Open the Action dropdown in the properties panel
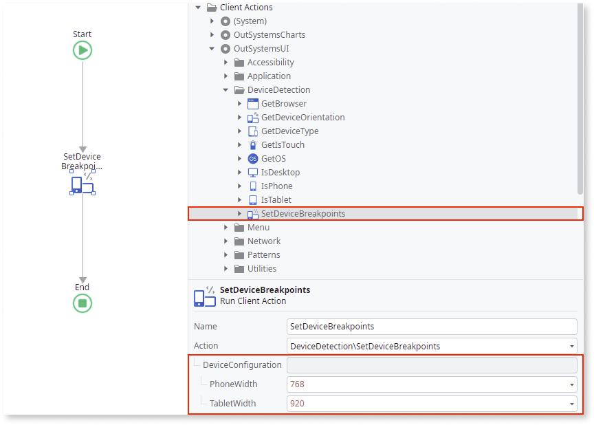 coord(571,345)
